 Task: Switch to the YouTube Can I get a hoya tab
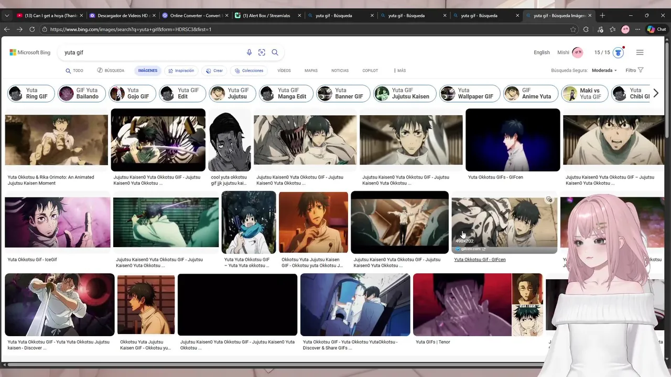pyautogui.click(x=50, y=16)
